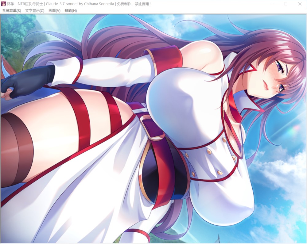The width and height of the screenshot is (307, 244).
Task: Open the 帮助(H) help menu
Action: [x=71, y=10]
